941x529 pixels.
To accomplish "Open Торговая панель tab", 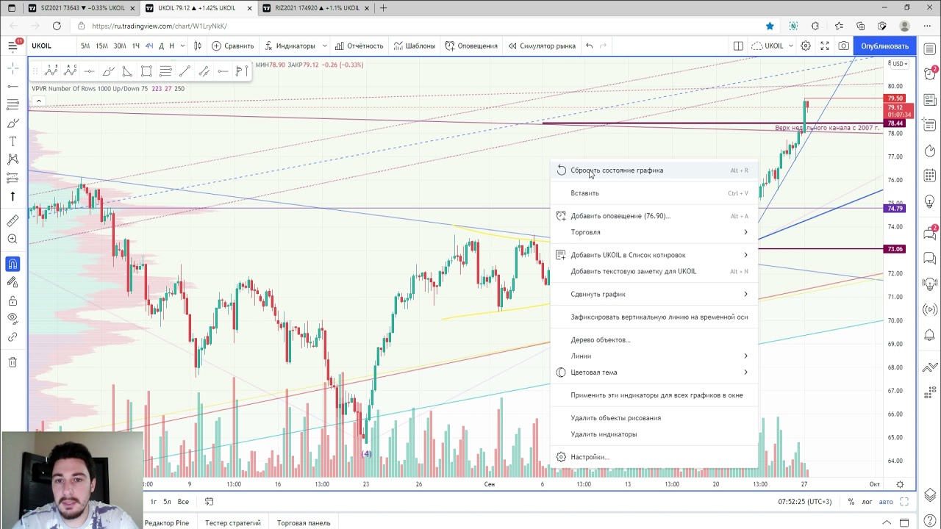I will pyautogui.click(x=304, y=523).
